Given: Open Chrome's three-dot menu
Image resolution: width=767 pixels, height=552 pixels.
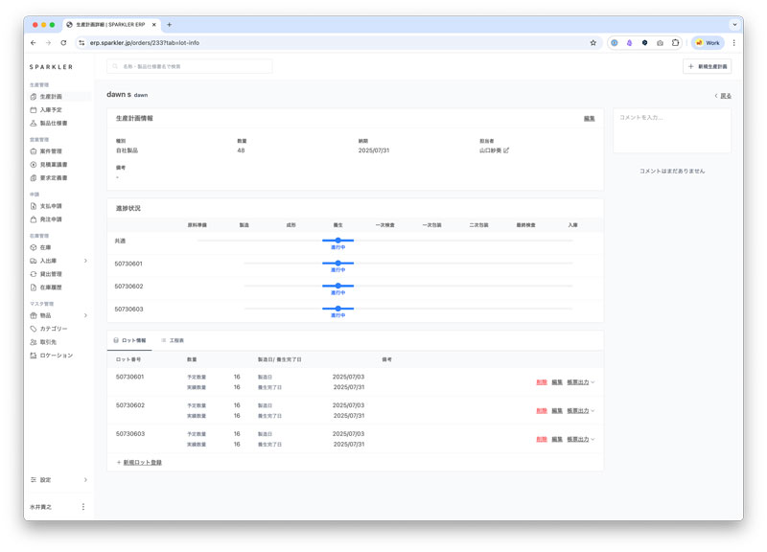Looking at the screenshot, I should (x=733, y=43).
